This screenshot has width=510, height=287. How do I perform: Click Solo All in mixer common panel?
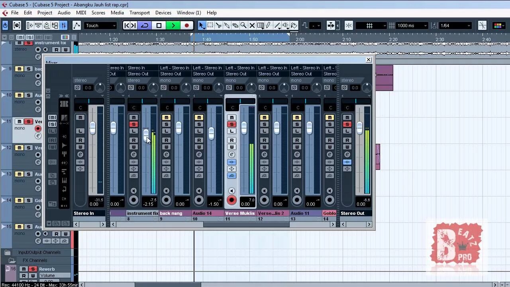[52, 124]
